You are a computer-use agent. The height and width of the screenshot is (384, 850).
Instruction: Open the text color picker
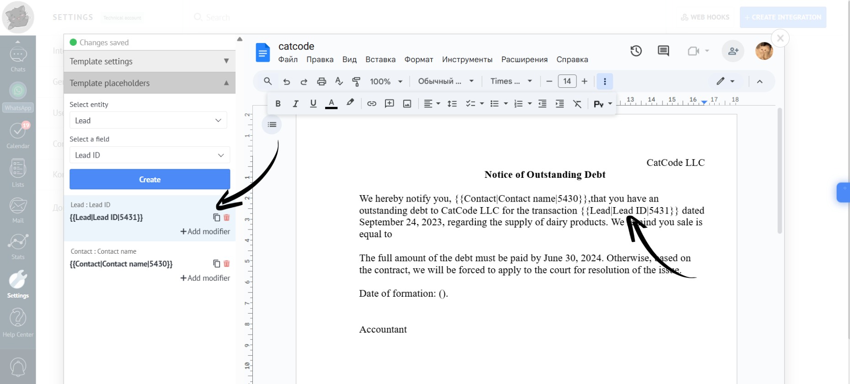click(331, 104)
